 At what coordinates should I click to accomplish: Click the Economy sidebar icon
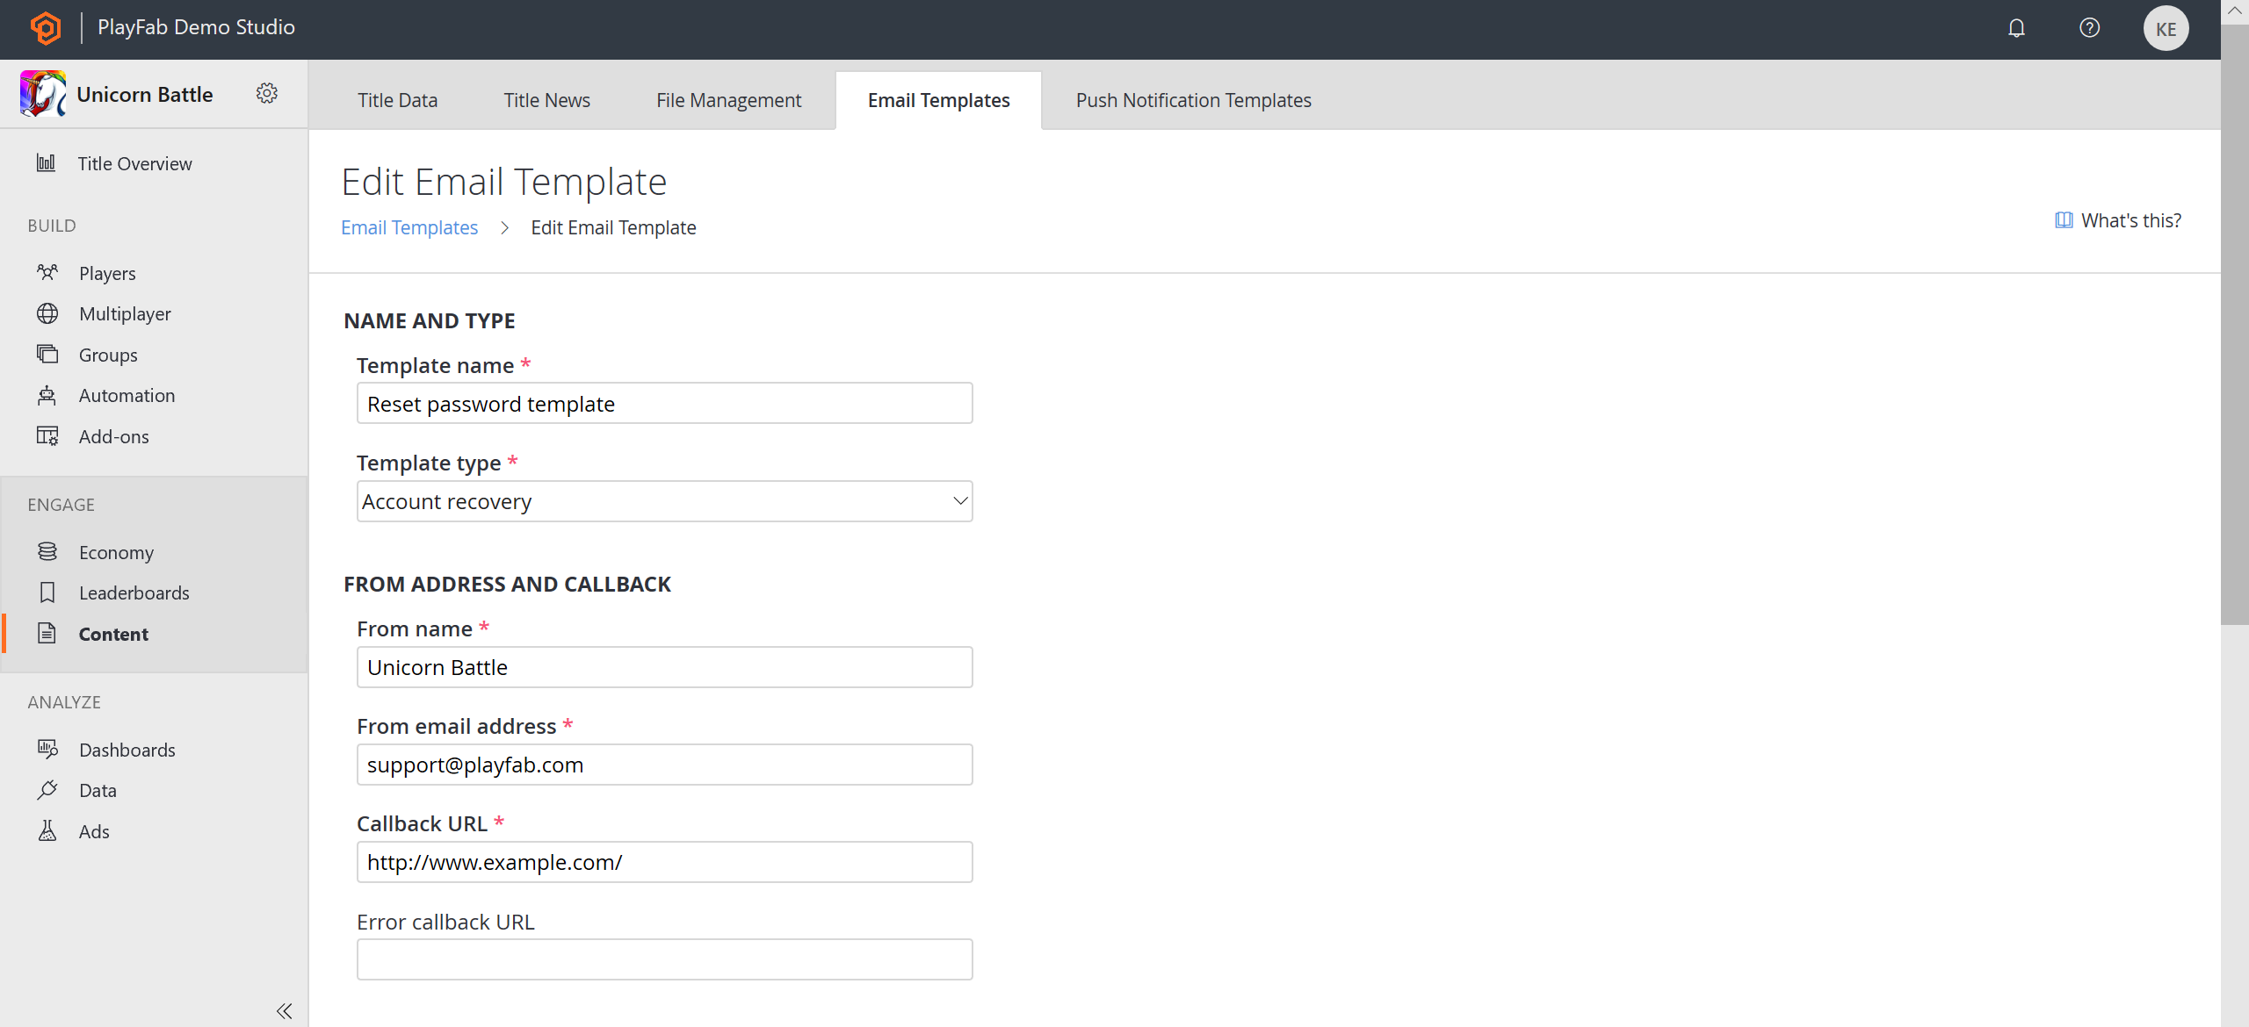[x=49, y=551]
